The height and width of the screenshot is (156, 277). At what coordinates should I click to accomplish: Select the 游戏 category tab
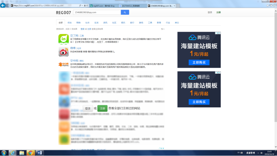[141, 23]
